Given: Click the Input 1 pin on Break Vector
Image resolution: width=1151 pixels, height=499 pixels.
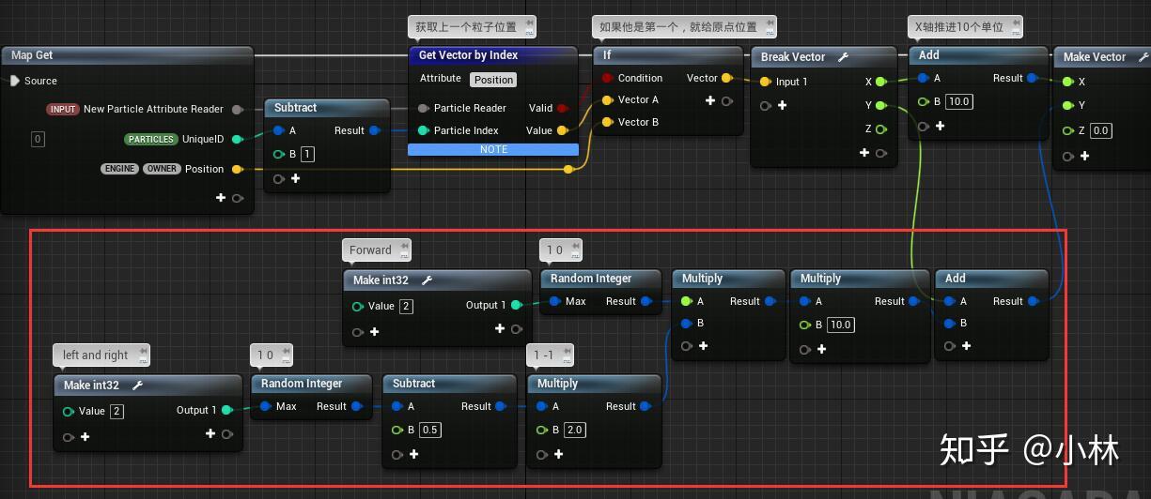Looking at the screenshot, I should click(766, 82).
